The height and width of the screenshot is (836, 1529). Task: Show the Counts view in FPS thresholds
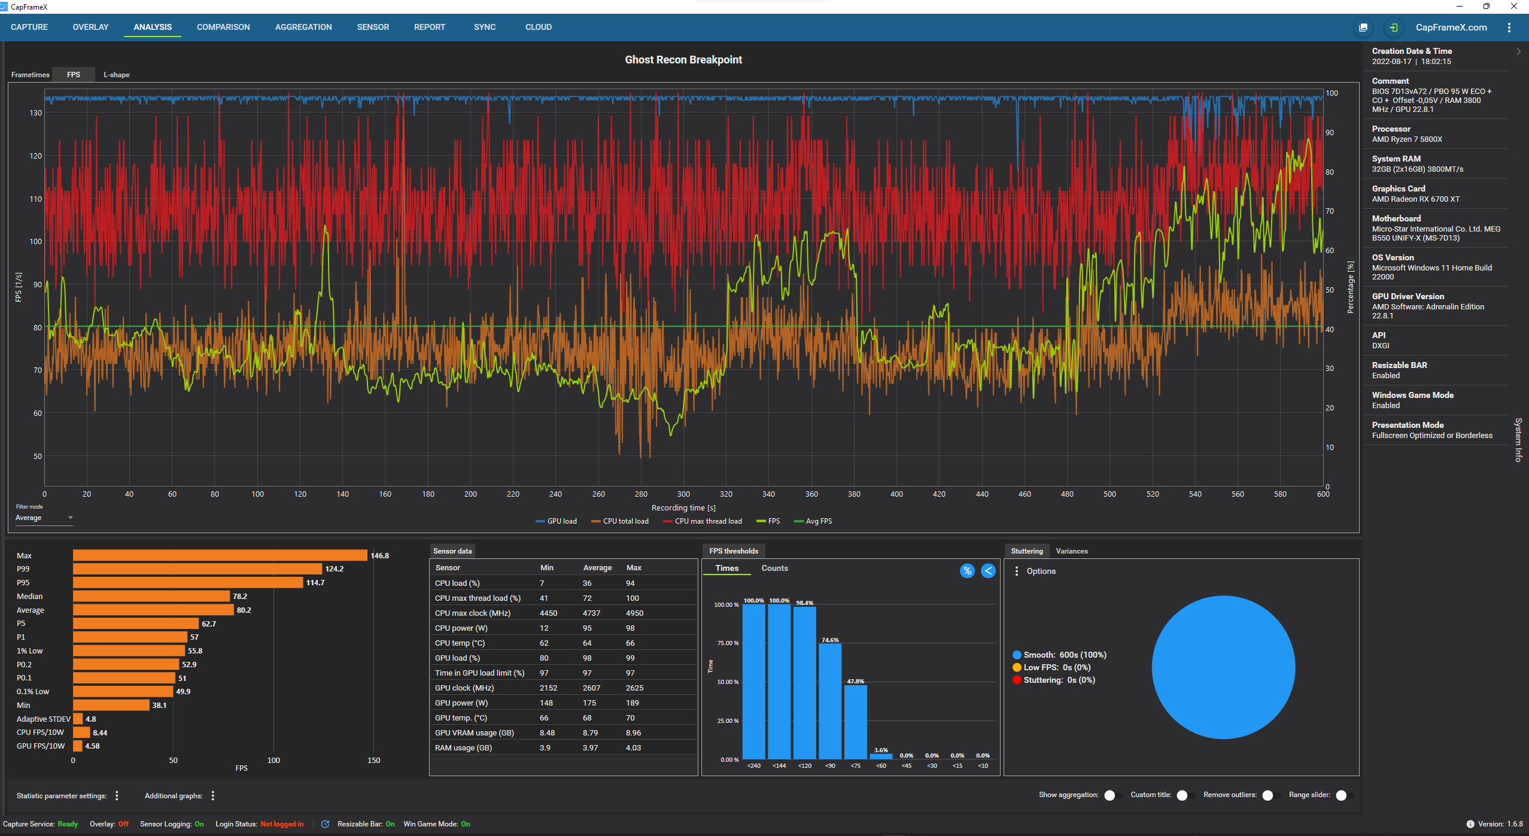pos(774,568)
